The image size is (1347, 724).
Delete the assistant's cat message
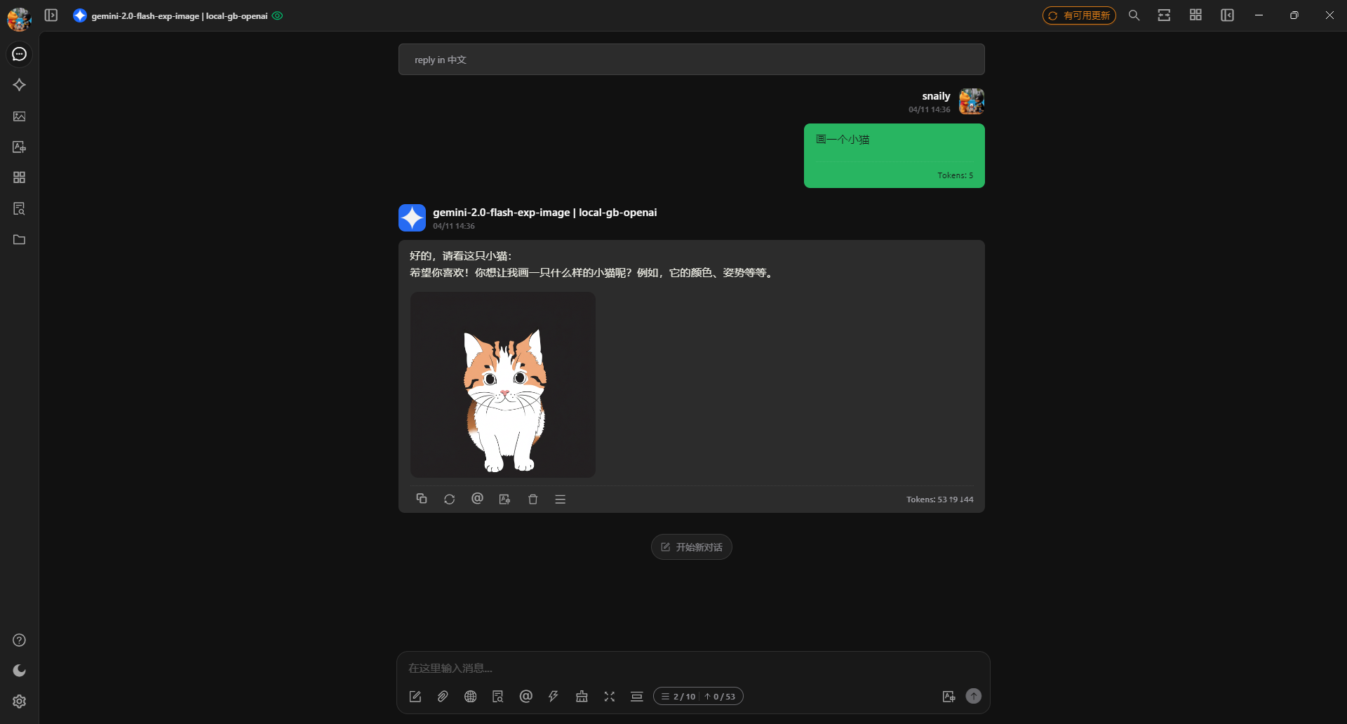tap(533, 499)
